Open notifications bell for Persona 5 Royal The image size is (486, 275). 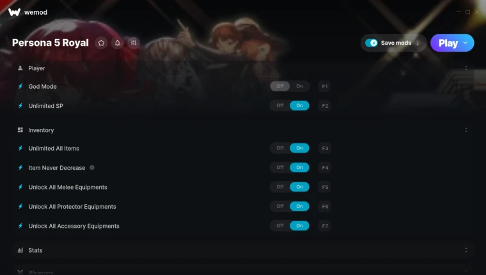click(x=118, y=43)
